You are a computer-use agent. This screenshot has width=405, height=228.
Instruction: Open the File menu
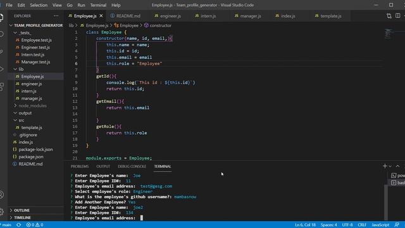pos(9,5)
